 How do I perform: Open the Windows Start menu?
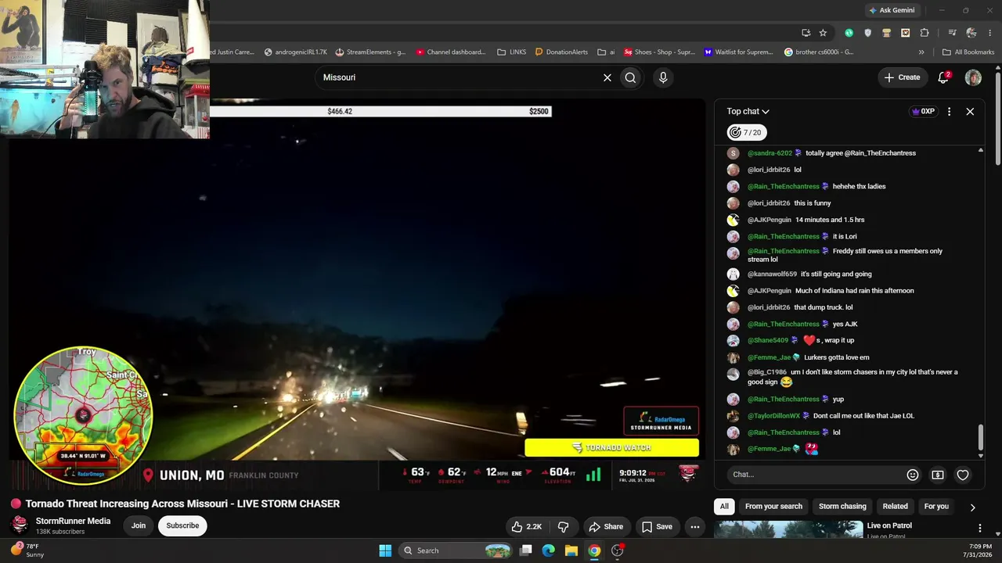pyautogui.click(x=385, y=550)
